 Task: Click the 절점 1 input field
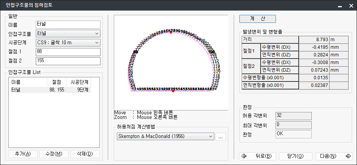point(67,52)
